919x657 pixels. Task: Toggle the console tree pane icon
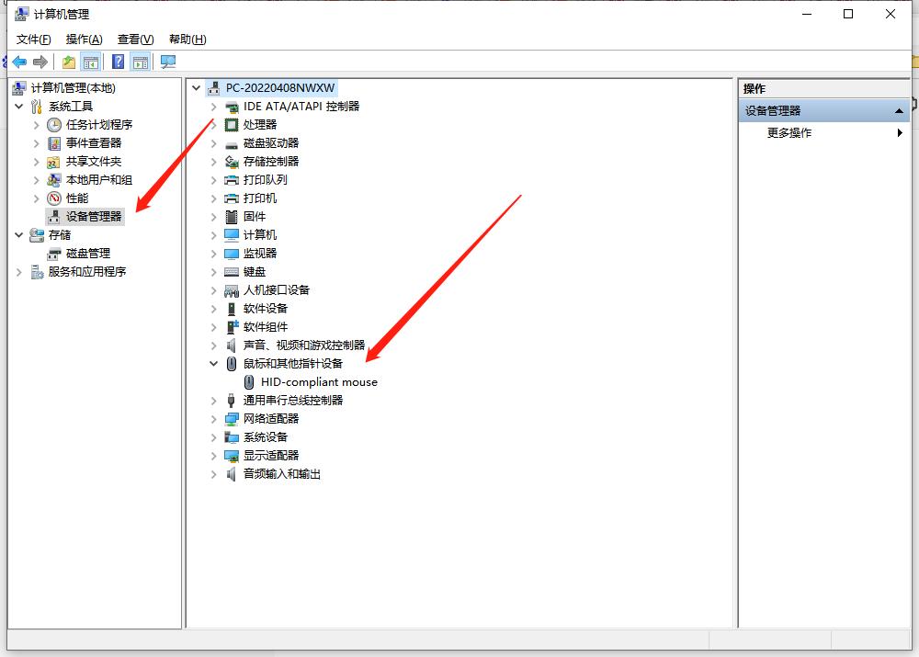(91, 62)
